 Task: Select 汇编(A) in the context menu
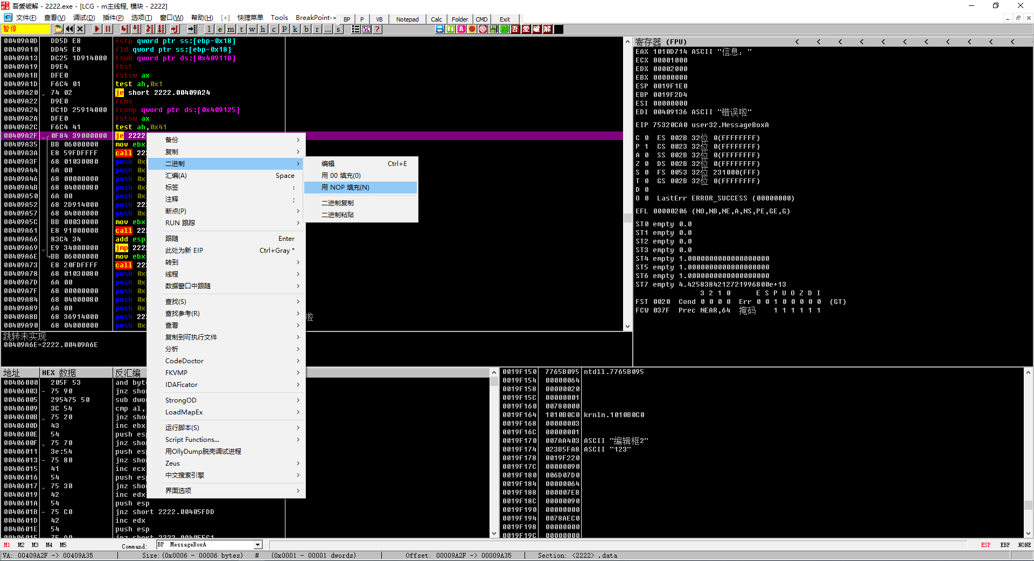click(x=226, y=176)
